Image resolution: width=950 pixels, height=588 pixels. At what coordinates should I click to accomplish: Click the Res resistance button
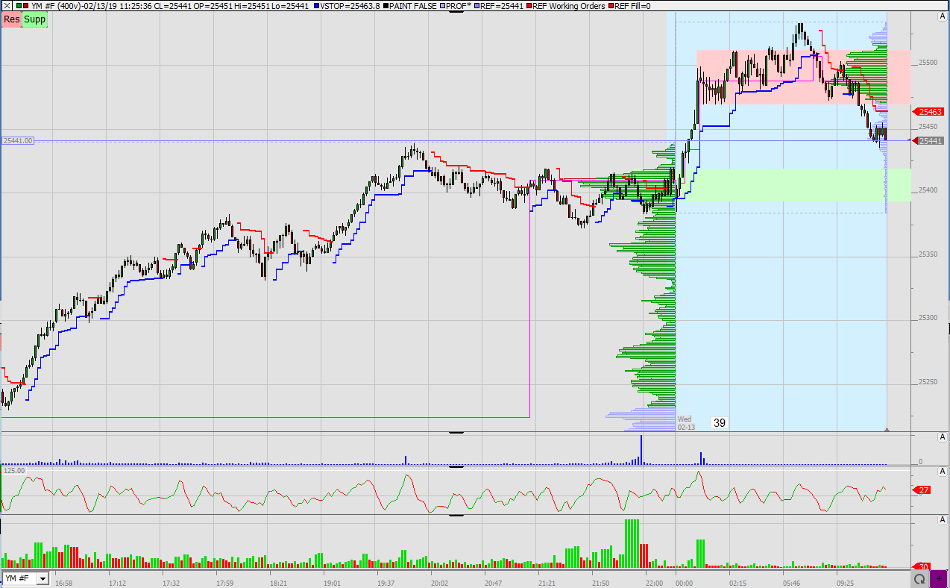10,19
